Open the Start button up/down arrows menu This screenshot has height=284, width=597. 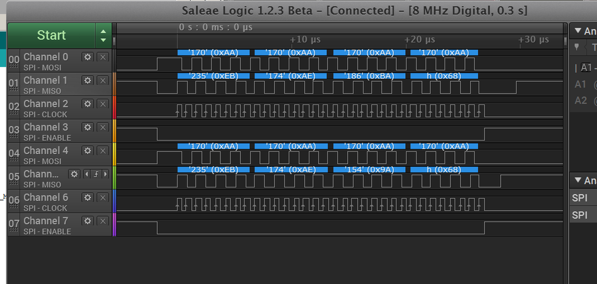[x=103, y=35]
